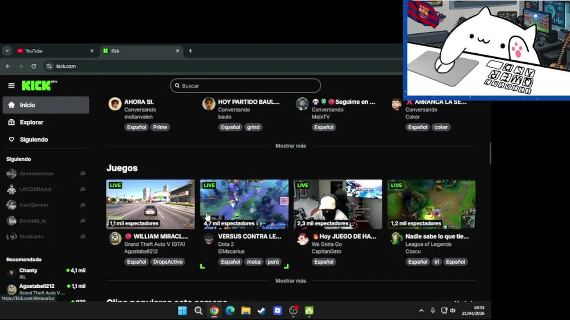
Task: Open File Explorer from the taskbar
Action: (x=246, y=311)
